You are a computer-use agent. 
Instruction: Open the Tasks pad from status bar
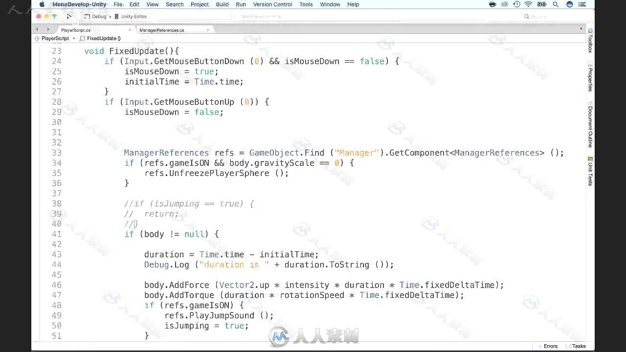tap(576, 346)
